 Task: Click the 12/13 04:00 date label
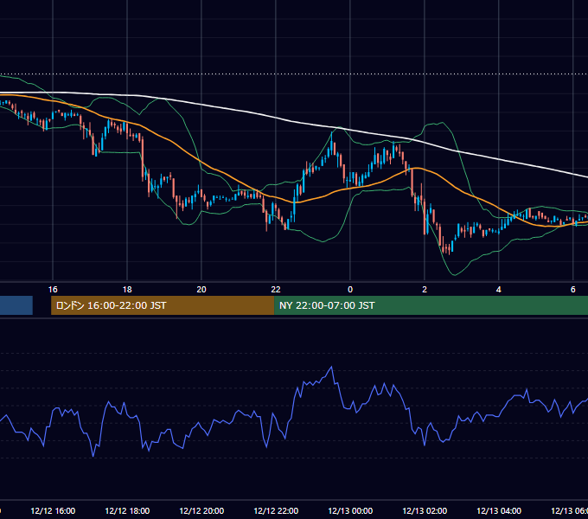[499, 510]
